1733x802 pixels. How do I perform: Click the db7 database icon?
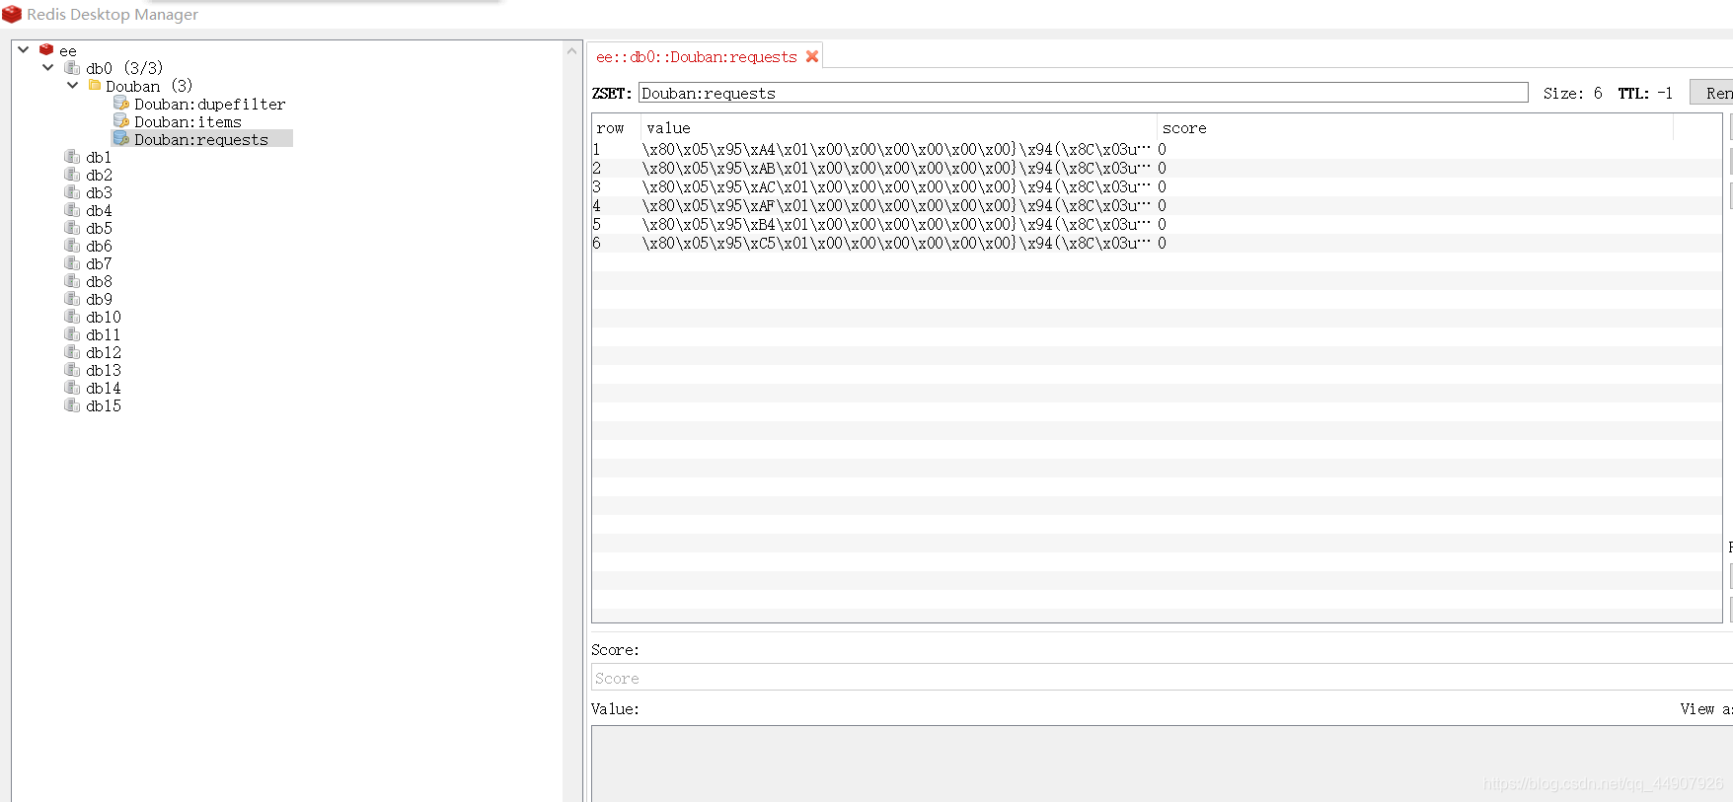(x=72, y=262)
